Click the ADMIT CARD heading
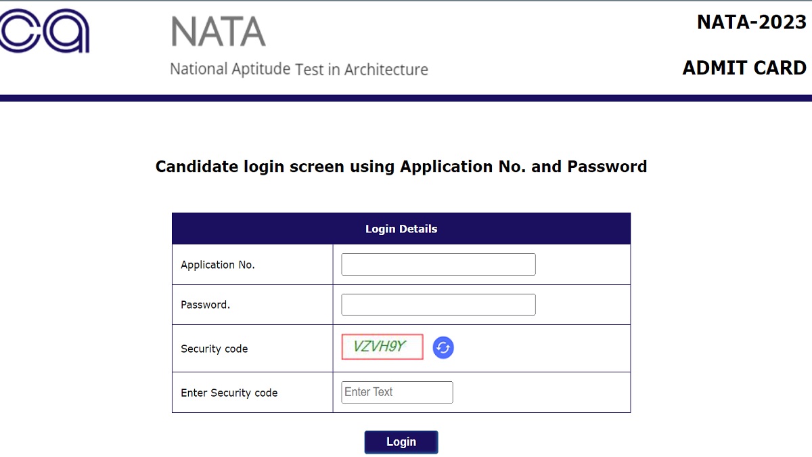 click(x=744, y=68)
